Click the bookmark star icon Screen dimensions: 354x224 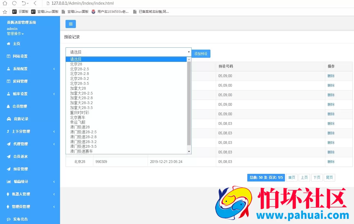[4, 11]
